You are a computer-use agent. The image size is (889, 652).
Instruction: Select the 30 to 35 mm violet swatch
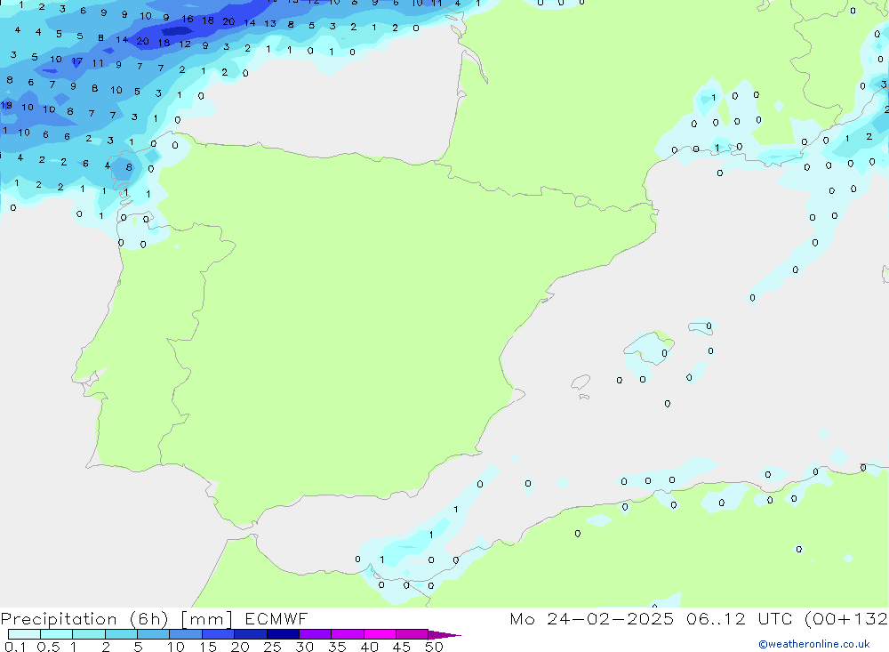click(316, 634)
